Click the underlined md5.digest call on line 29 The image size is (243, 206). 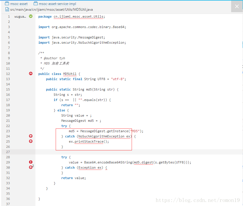[x=143, y=162]
